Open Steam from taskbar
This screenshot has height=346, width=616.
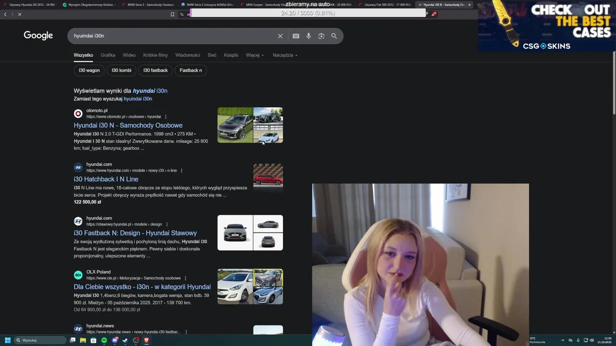[x=125, y=340]
